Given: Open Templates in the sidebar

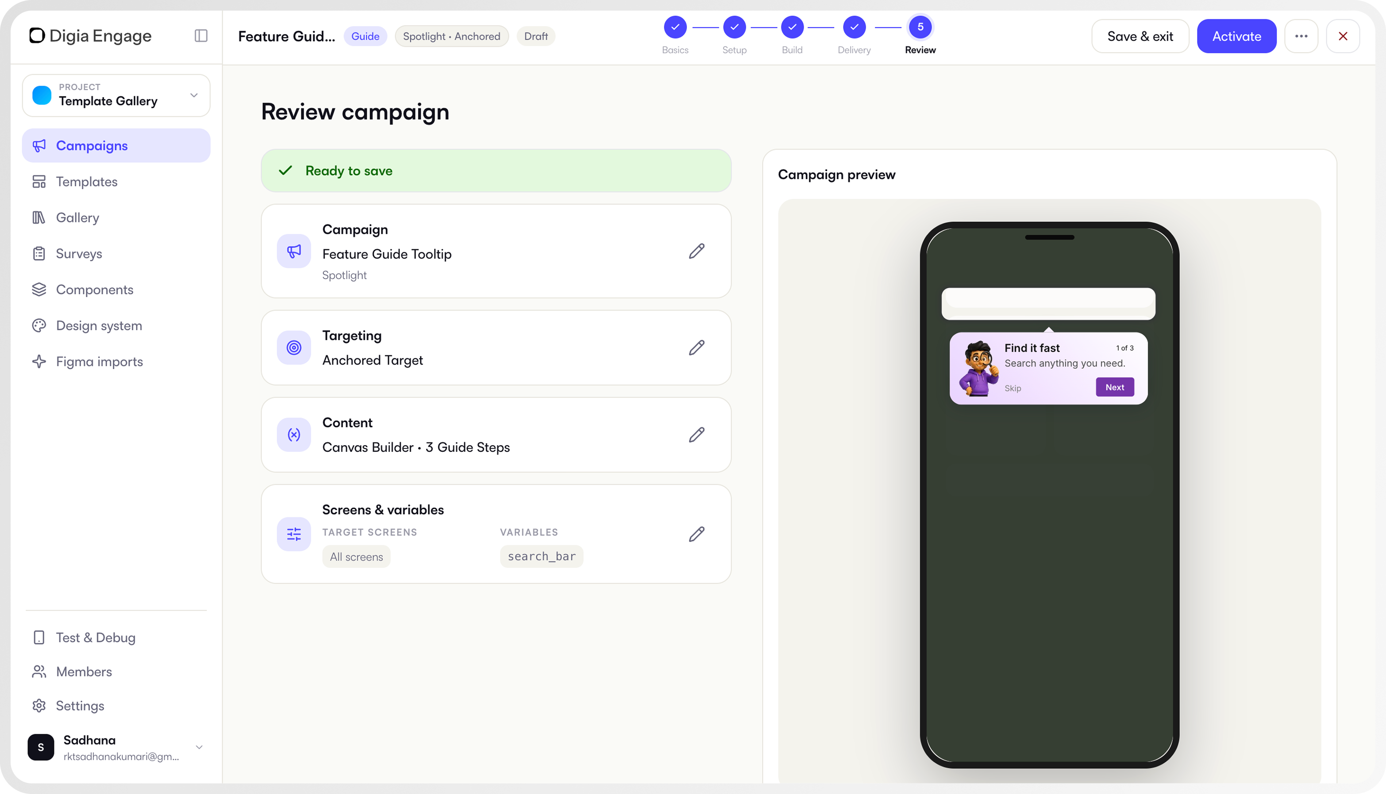Looking at the screenshot, I should click(116, 182).
